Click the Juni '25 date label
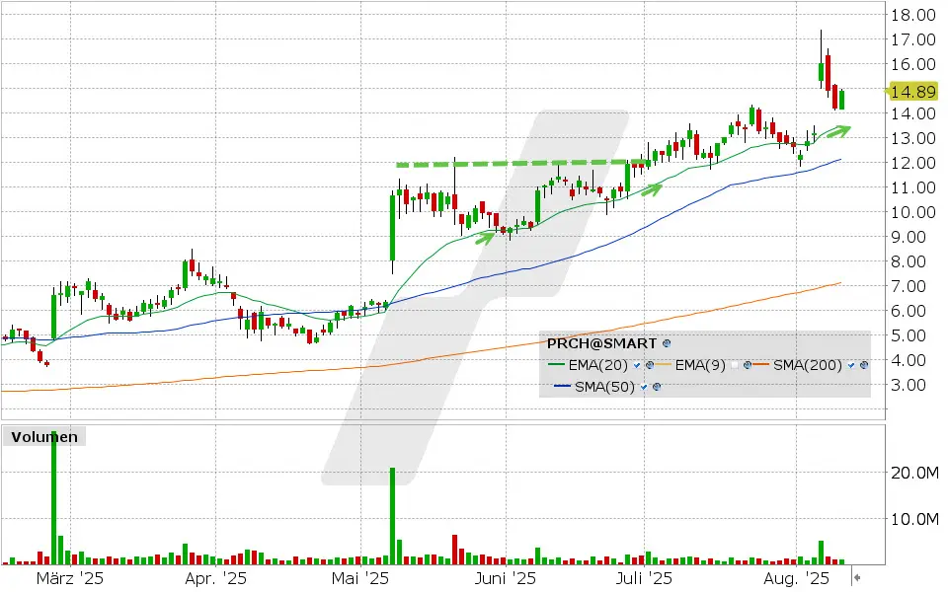 click(505, 579)
